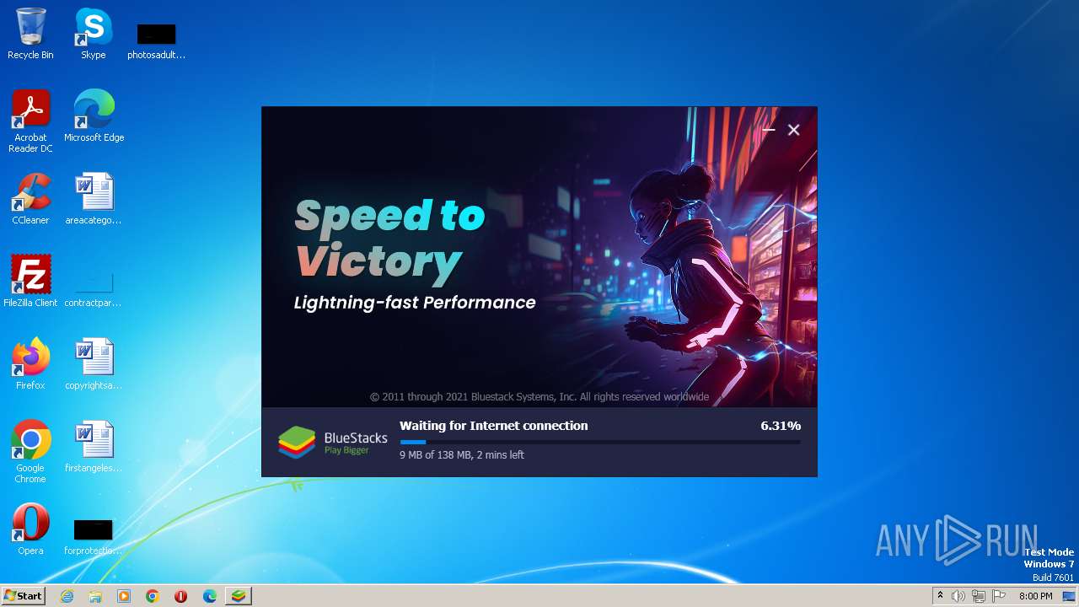The width and height of the screenshot is (1079, 607).
Task: Click the BlueStacks installer taskbar button
Action: [239, 596]
